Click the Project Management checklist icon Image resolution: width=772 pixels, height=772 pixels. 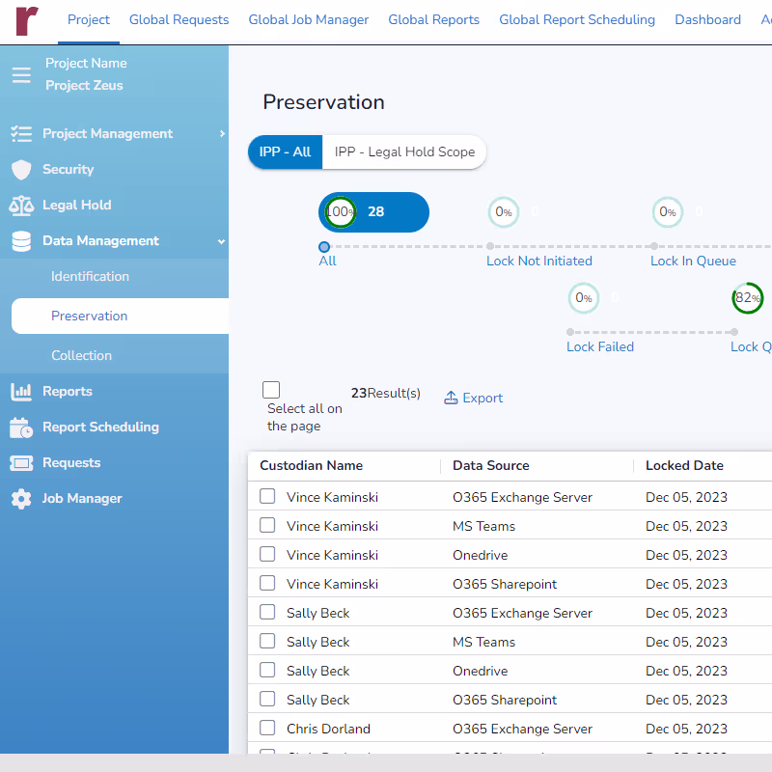tap(21, 133)
